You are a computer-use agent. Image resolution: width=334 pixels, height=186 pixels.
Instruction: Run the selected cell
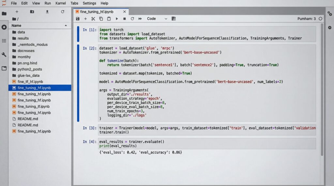(x=117, y=19)
